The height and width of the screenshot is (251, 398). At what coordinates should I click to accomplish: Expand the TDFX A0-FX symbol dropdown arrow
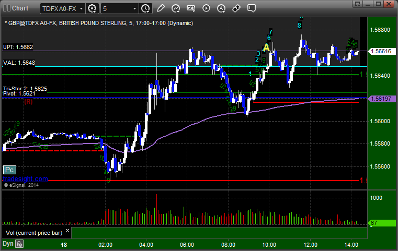(x=81, y=9)
